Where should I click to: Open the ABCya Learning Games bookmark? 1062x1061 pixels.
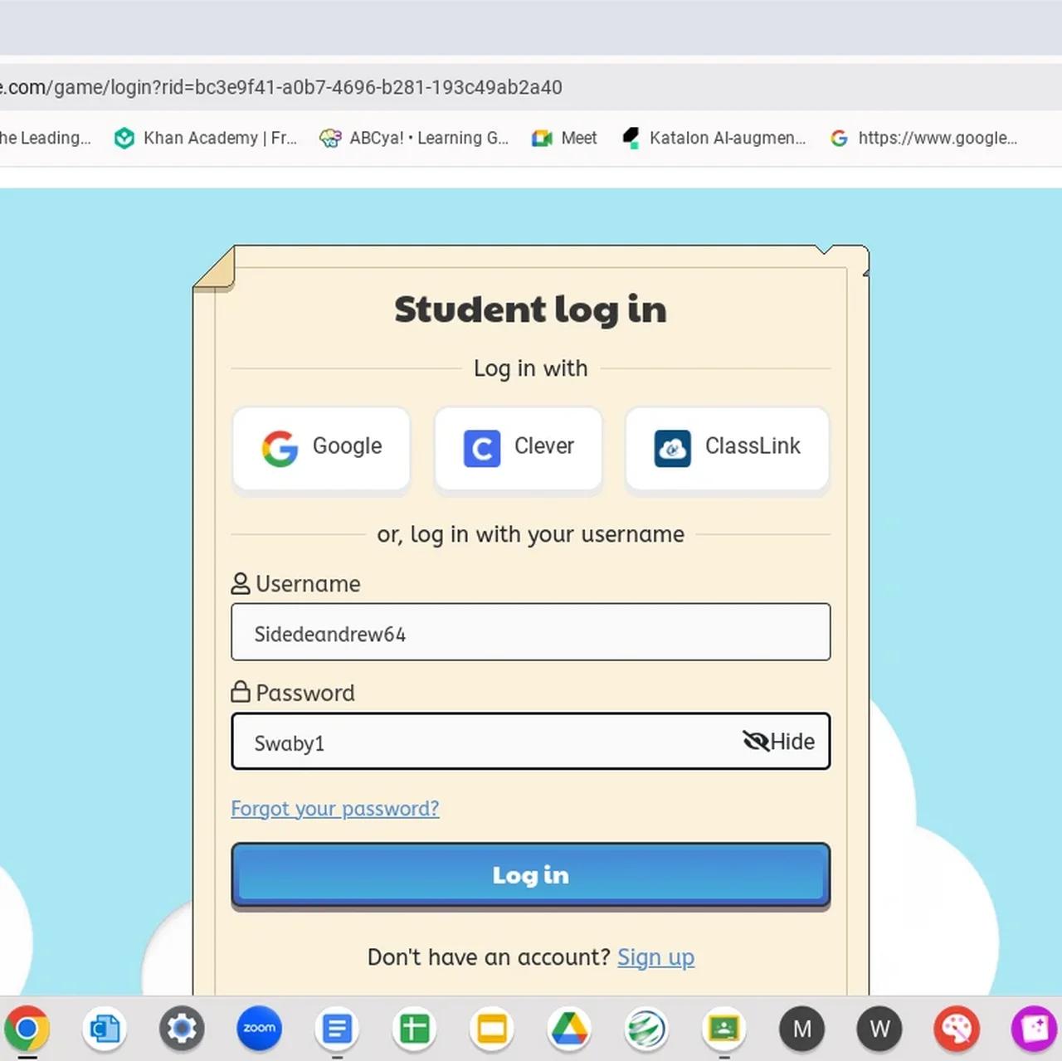pos(414,139)
